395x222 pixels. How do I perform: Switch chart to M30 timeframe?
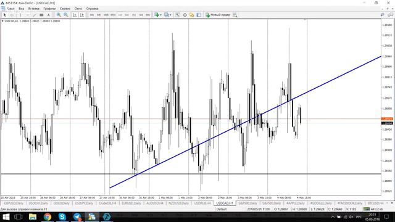click(x=113, y=15)
